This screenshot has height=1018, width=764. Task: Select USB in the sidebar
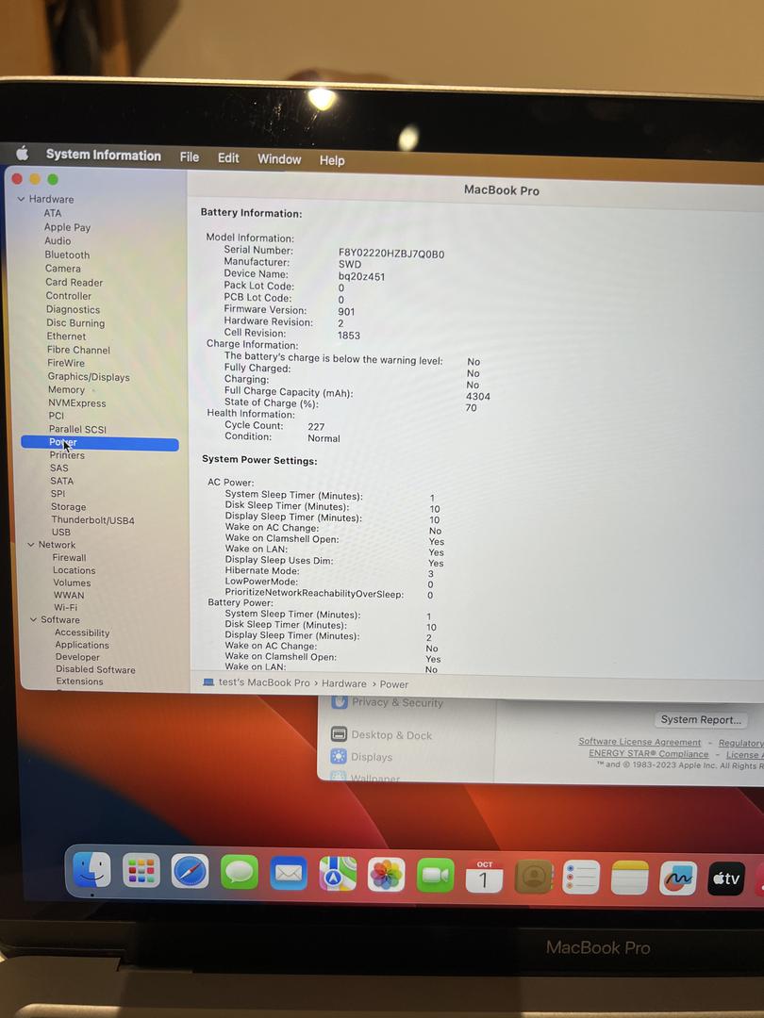[x=61, y=533]
